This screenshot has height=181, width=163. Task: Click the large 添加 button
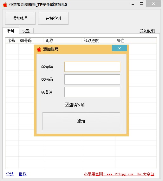(81, 121)
